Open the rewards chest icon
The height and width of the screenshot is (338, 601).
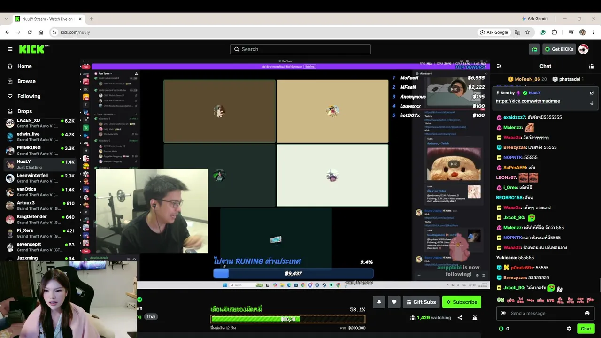coord(534,49)
